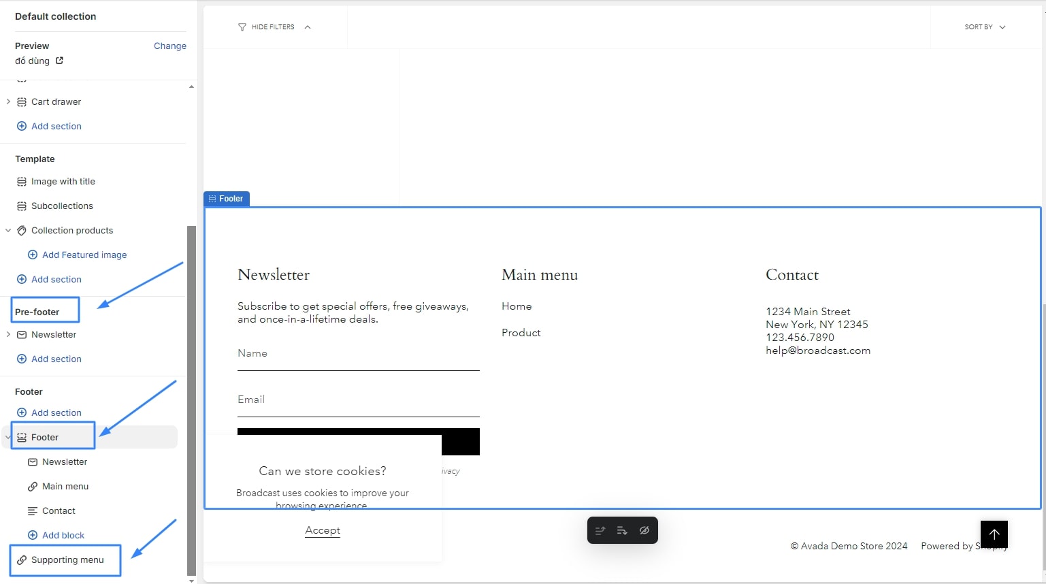Click envelope icon of Footer's Newsletter block
The height and width of the screenshot is (584, 1046).
pyautogui.click(x=33, y=462)
